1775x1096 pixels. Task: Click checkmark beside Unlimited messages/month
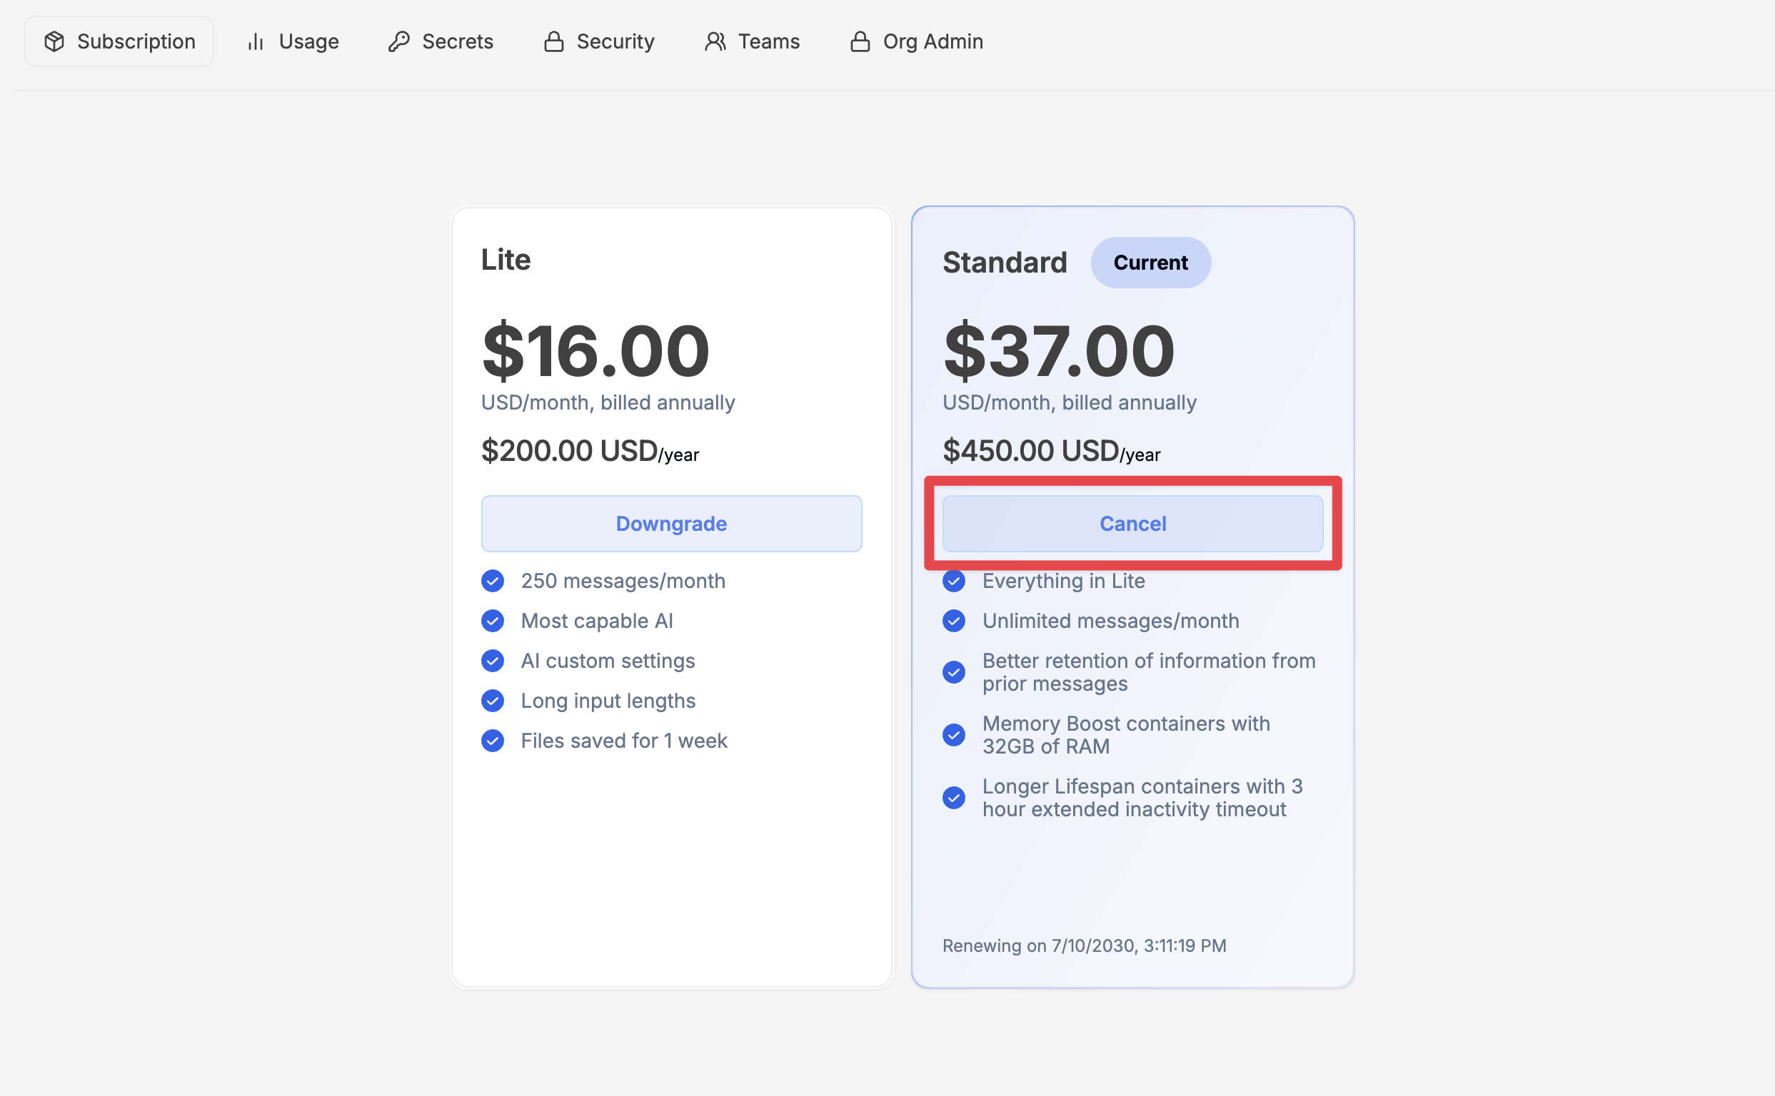(953, 621)
